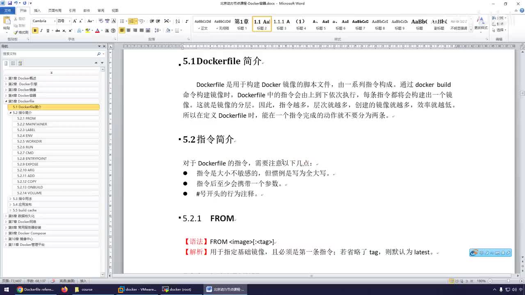This screenshot has height=295, width=525.
Task: Expand the styles gallery more arrow
Action: 470,29
